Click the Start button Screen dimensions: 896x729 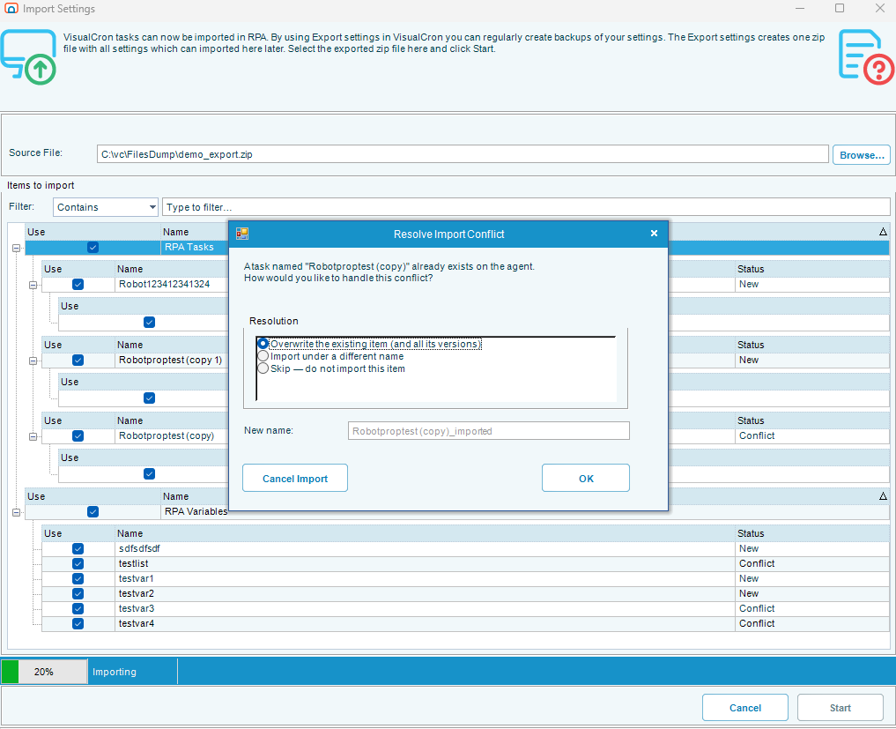click(840, 708)
